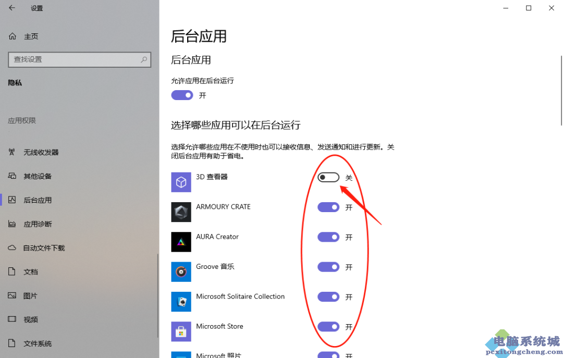Click the Microsoft Store app name
Screen dimensions: 563x358
tap(219, 326)
